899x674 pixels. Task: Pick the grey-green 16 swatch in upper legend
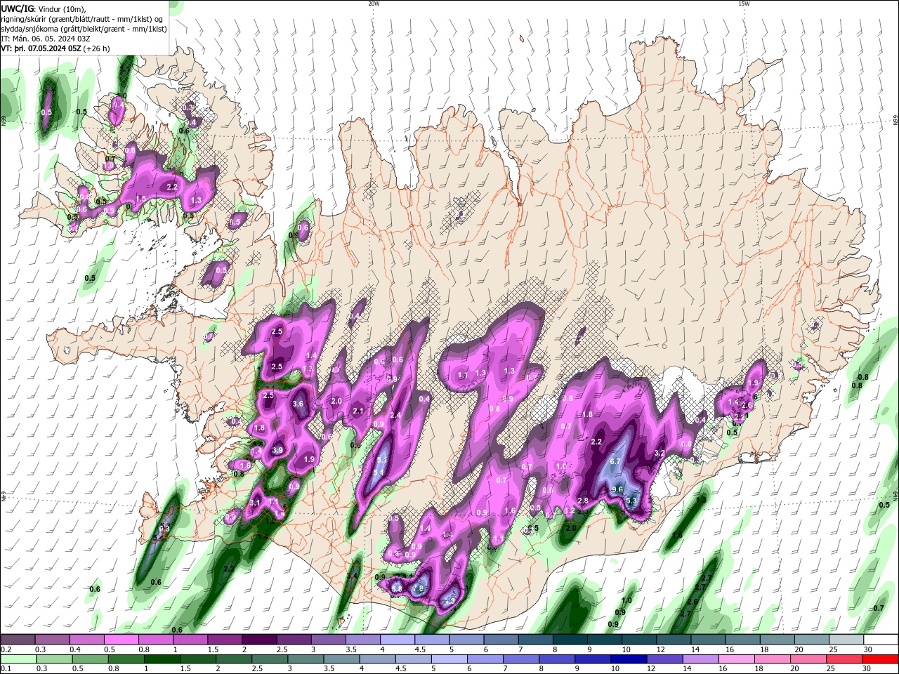click(743, 640)
